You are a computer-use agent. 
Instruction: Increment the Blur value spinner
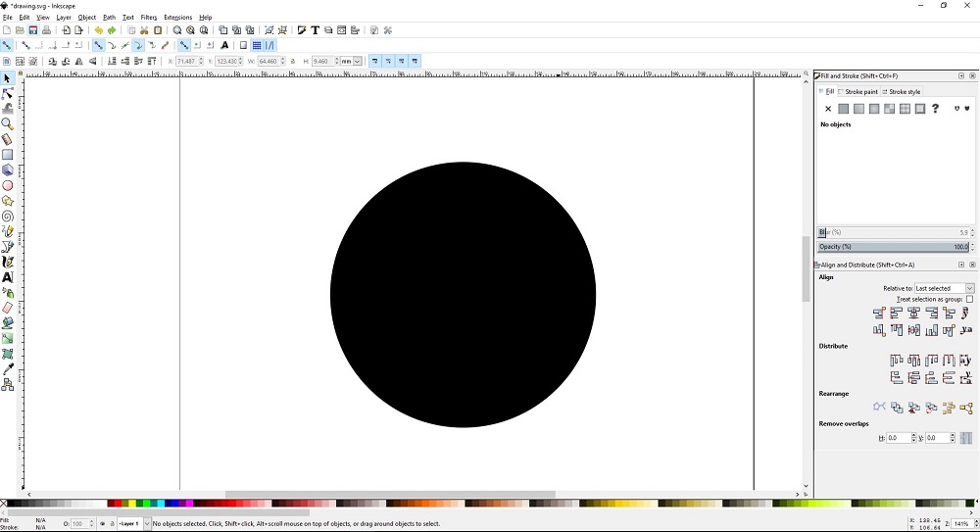(972, 230)
